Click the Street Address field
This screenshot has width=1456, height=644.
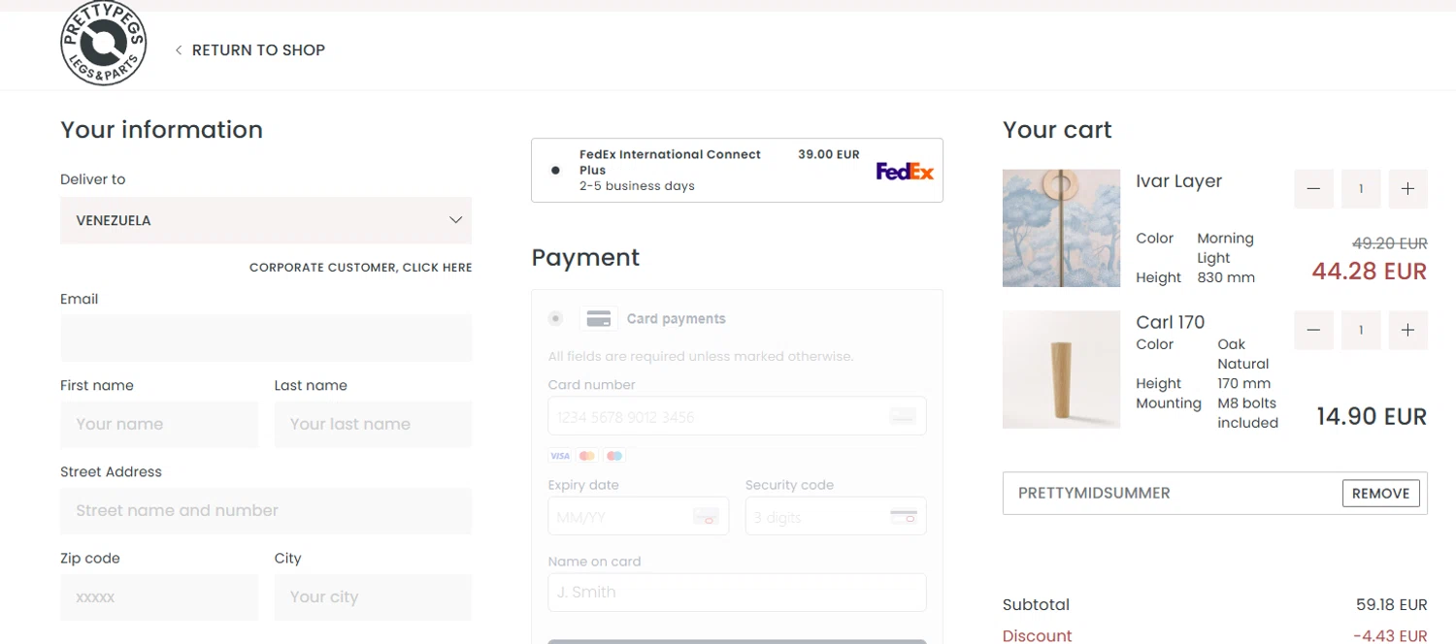pos(266,510)
